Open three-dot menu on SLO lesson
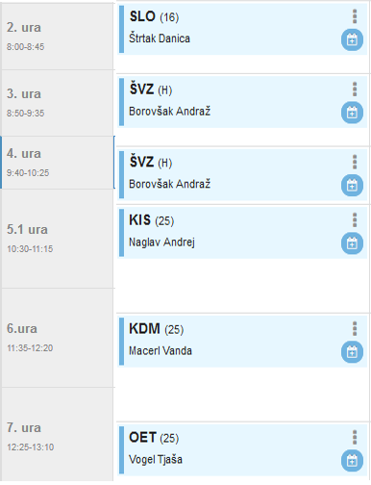Viewport: 371px width, 485px height. pos(355,16)
